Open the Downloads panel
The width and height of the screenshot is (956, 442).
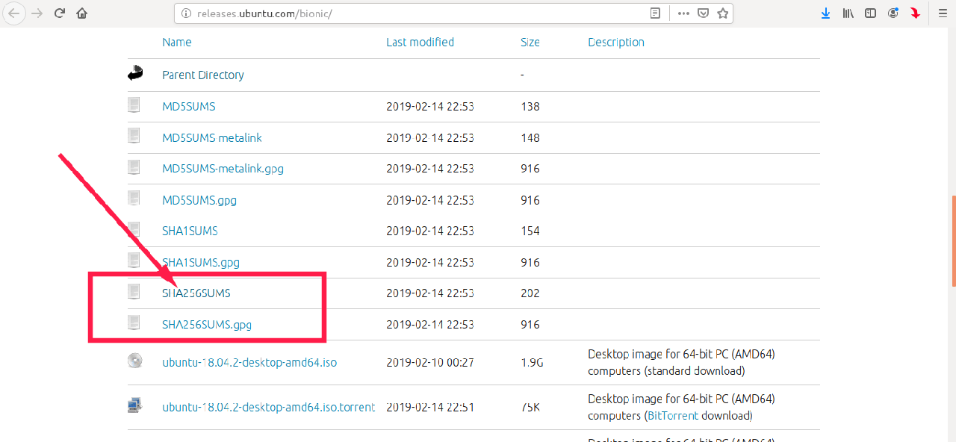(825, 13)
